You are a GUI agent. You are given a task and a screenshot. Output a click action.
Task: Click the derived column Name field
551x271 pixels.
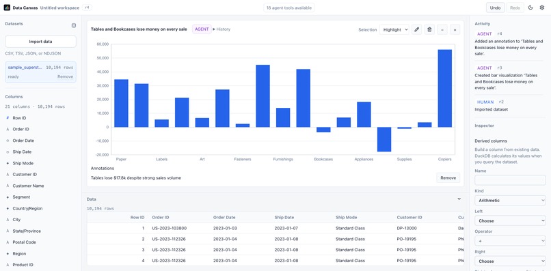pyautogui.click(x=510, y=180)
